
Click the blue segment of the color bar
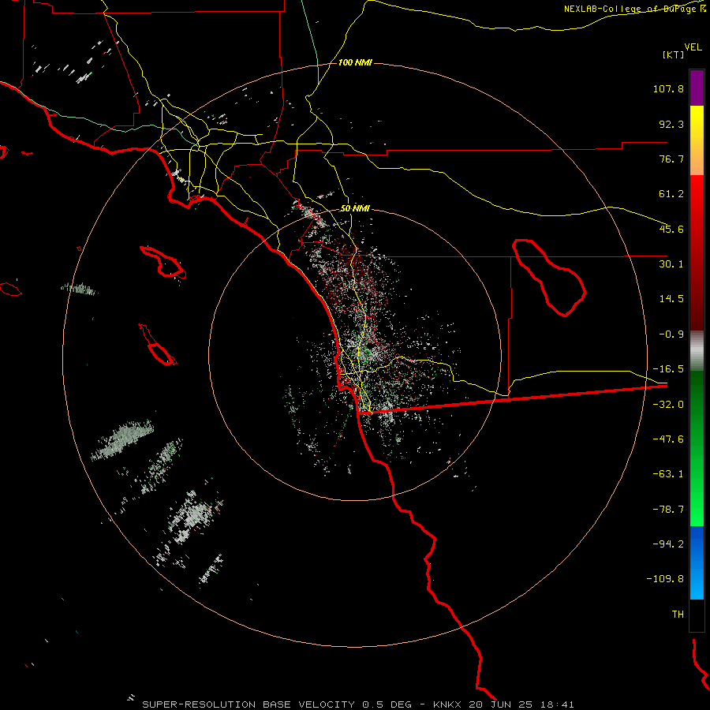[x=697, y=562]
